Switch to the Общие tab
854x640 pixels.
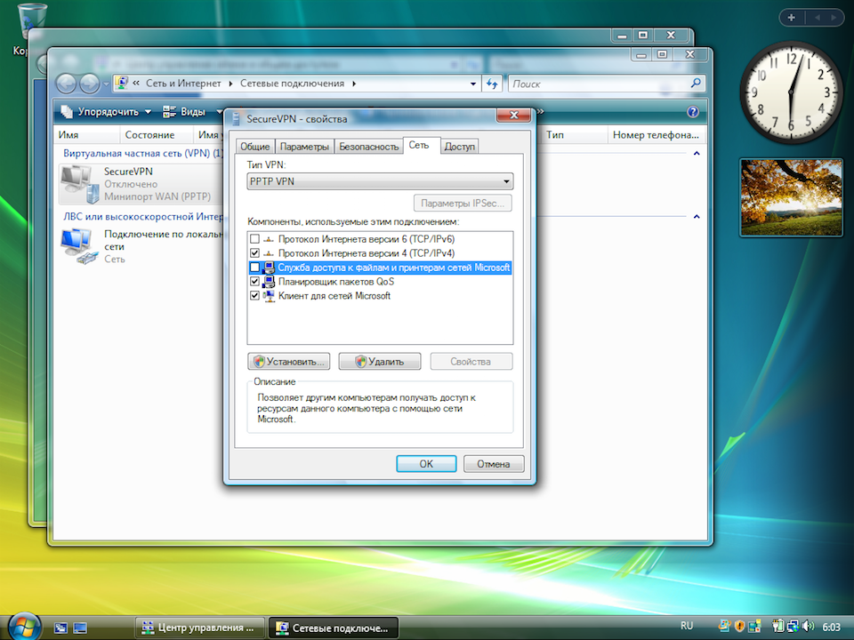[x=255, y=147]
